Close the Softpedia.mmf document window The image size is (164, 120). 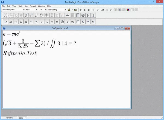(x=127, y=28)
